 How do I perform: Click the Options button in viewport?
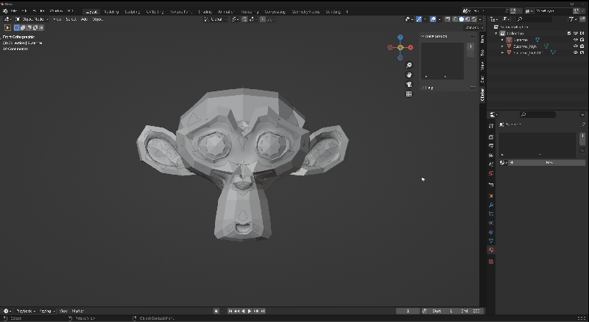point(473,27)
